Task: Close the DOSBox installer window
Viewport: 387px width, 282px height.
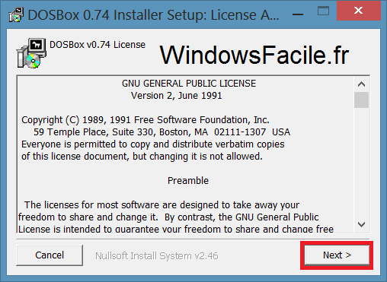Action: [x=359, y=11]
